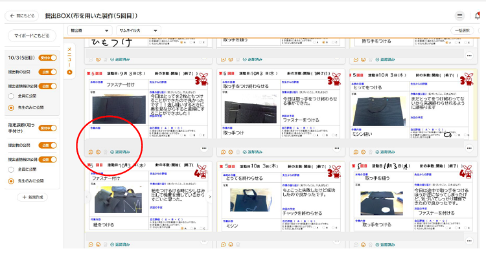The image size is (486, 258).
Task: Open the サムネイル大 size dropdown
Action: [139, 30]
